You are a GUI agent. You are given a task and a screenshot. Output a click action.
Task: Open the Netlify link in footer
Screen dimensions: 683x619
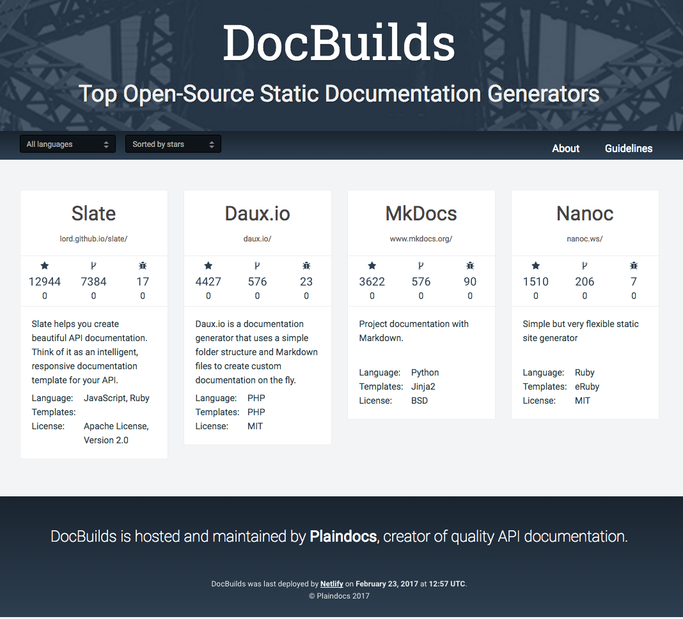click(x=331, y=584)
